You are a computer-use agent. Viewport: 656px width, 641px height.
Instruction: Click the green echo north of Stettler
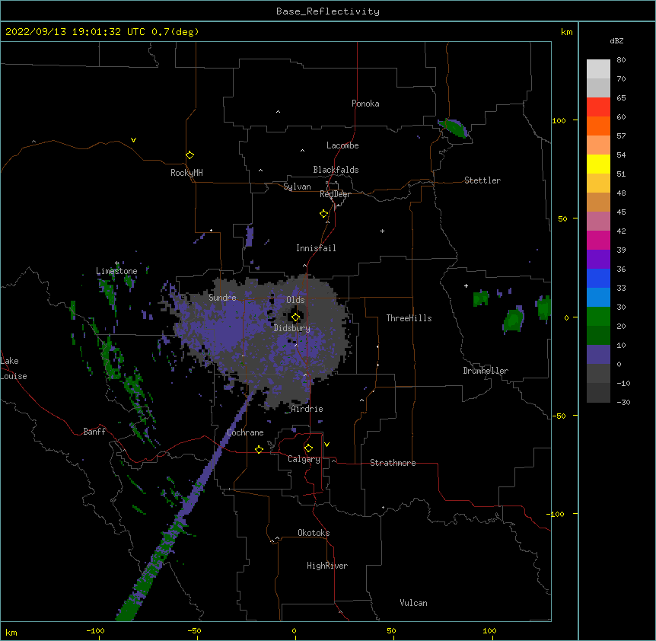(x=454, y=128)
